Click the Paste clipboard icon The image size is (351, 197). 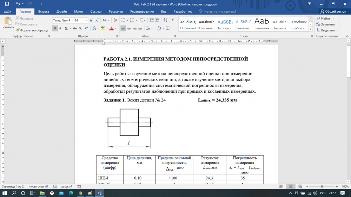[x=8, y=21]
